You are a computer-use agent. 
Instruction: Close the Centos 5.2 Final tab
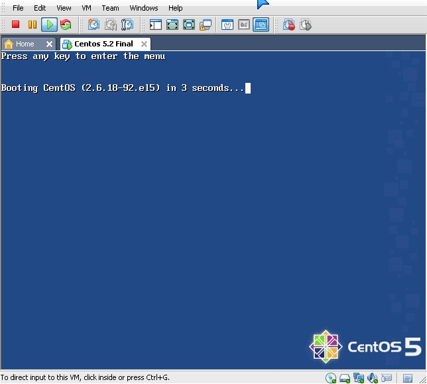(x=144, y=44)
